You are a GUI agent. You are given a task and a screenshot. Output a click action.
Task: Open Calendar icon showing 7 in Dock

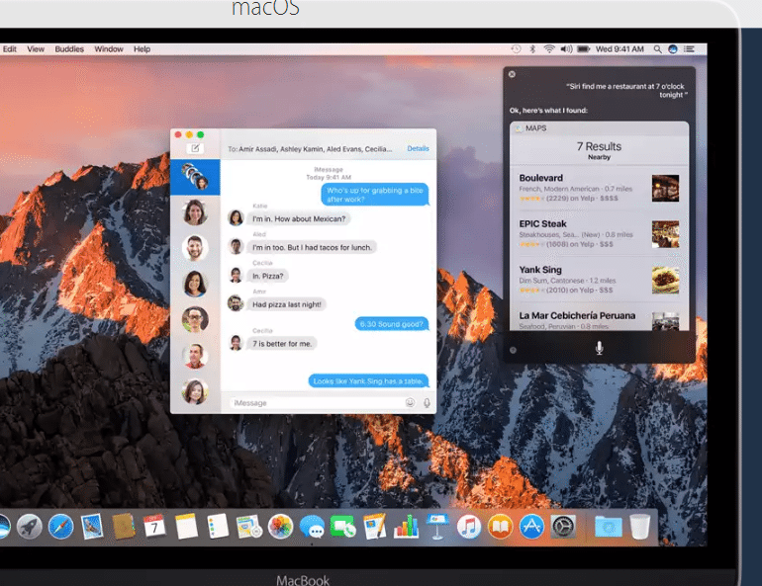[154, 527]
